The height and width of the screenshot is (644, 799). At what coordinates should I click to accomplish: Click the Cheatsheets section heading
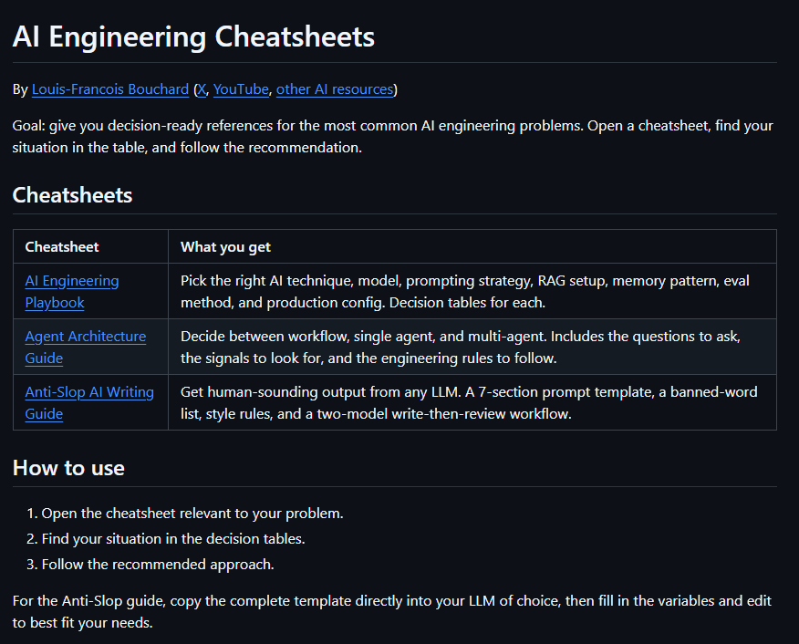coord(72,195)
